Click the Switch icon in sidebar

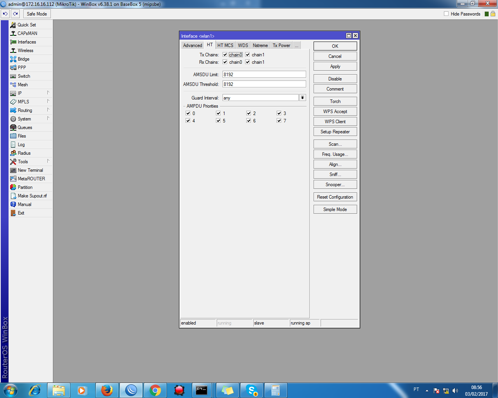[x=13, y=76]
